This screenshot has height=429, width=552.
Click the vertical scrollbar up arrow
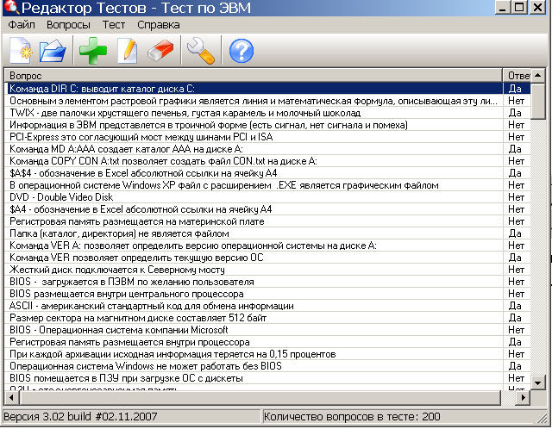pos(538,76)
